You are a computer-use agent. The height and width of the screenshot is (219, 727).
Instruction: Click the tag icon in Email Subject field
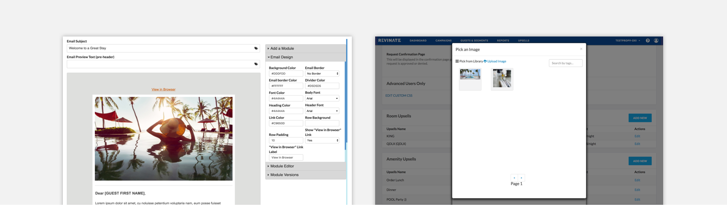point(256,48)
